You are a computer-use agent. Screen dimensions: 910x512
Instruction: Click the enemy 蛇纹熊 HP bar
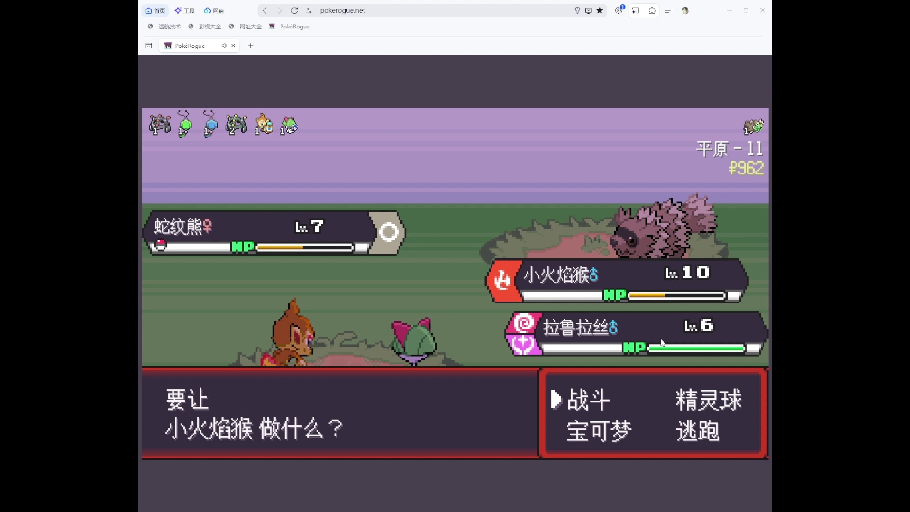[x=304, y=247]
